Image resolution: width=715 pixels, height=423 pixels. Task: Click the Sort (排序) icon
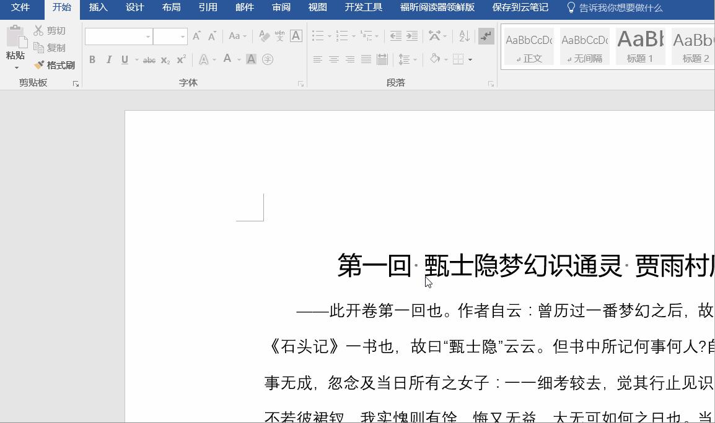[464, 36]
